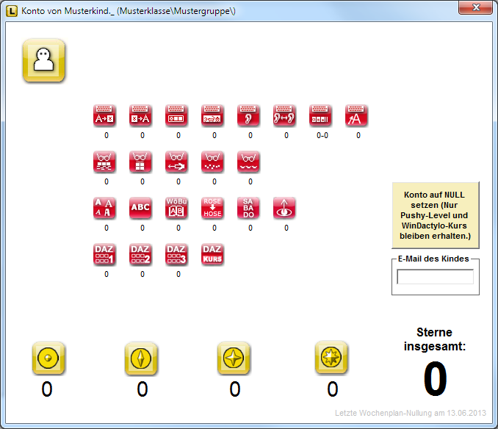Open the DAZ 2 module icon
This screenshot has height=429, width=498.
(140, 254)
